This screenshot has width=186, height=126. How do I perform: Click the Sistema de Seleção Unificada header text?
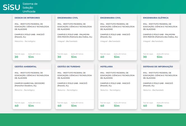click(x=29, y=7)
